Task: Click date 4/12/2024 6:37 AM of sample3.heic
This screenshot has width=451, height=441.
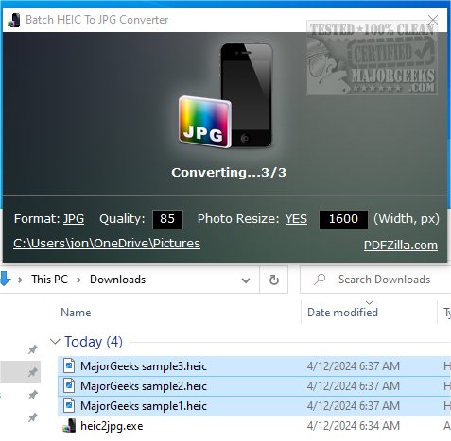Action: pos(354,366)
